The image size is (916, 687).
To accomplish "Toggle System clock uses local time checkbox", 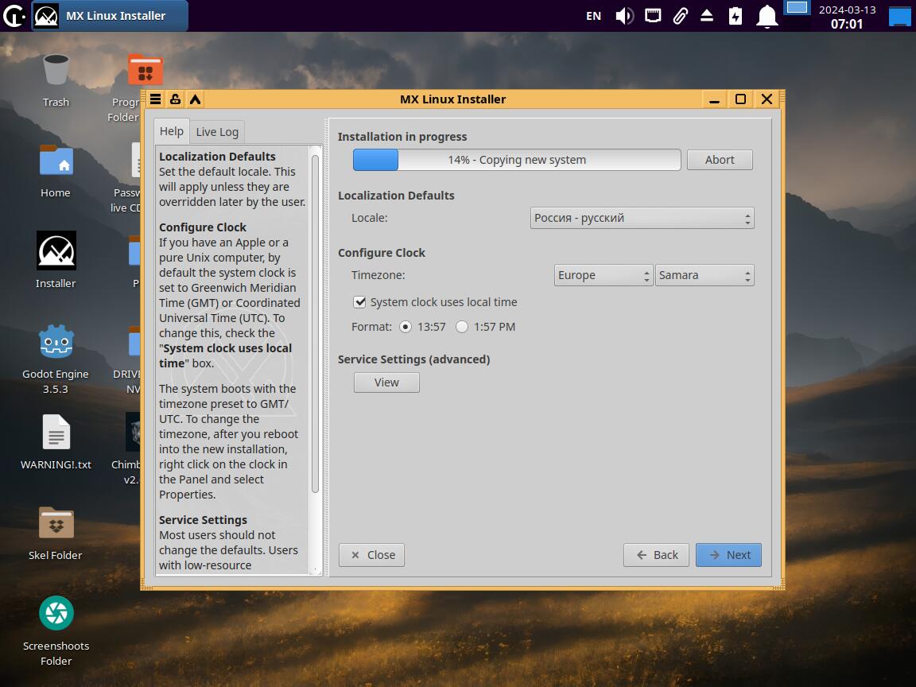I will point(360,302).
